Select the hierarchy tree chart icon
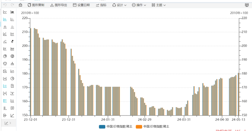This screenshot has height=131, width=252. pyautogui.click(x=12, y=64)
